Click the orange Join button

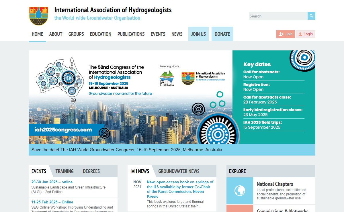tap(286, 34)
